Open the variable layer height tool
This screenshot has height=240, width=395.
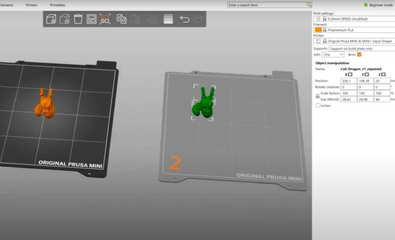click(168, 19)
